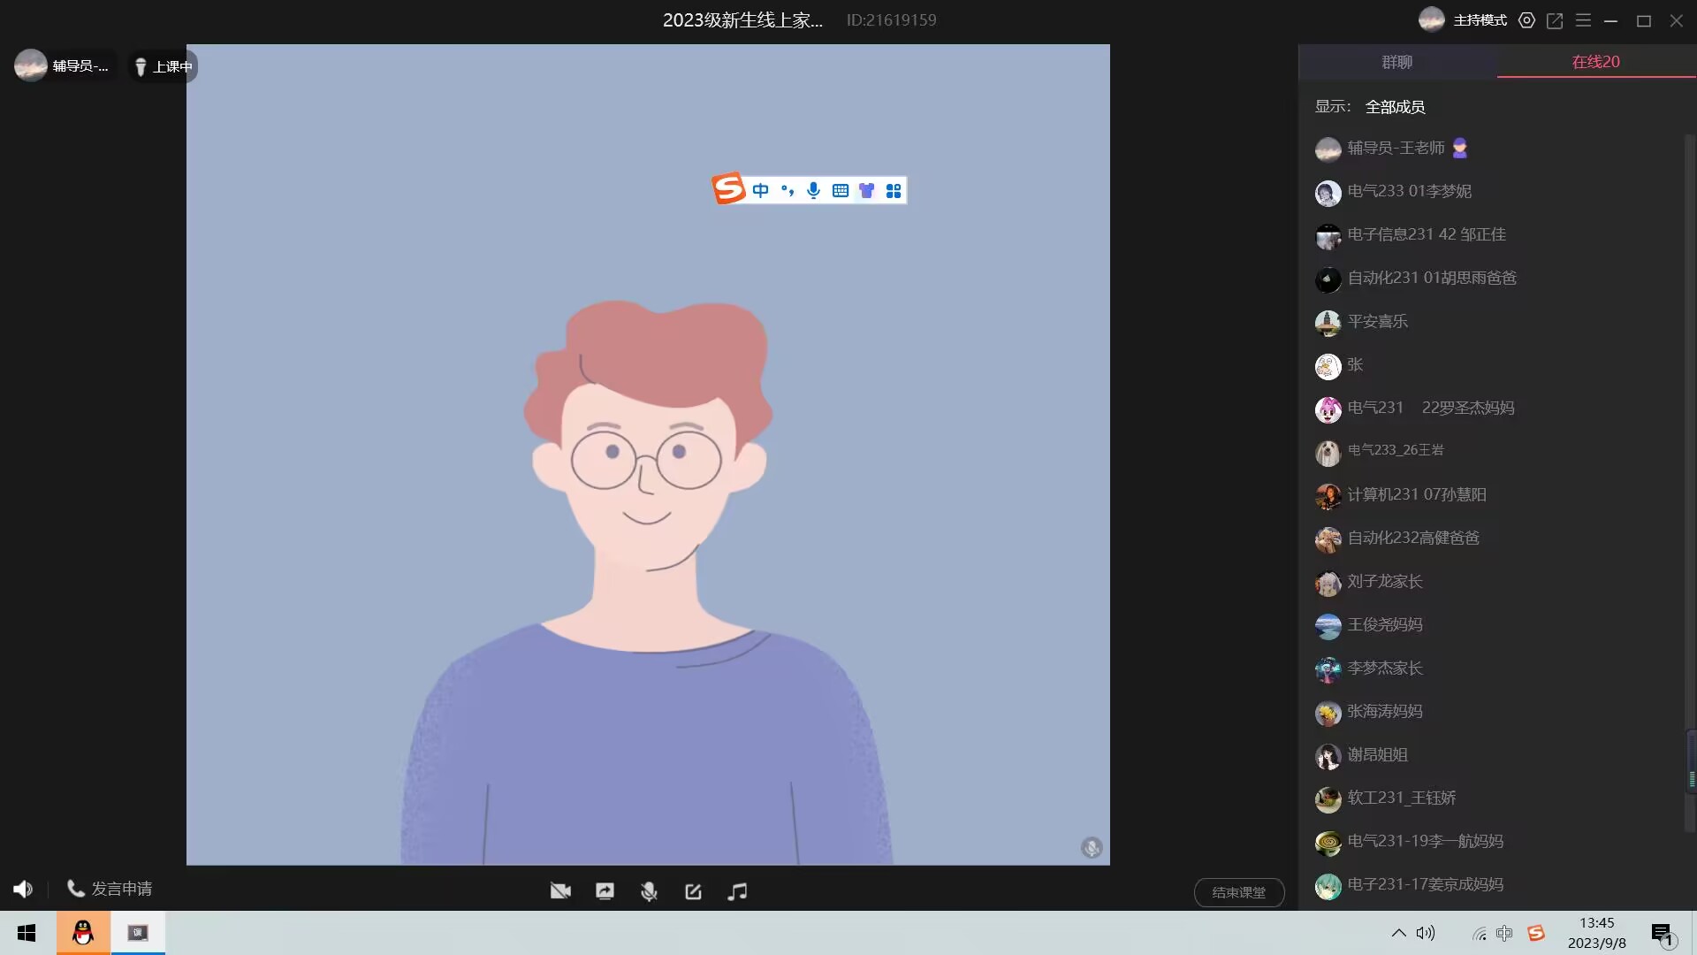The height and width of the screenshot is (955, 1697).
Task: Click the 发言申请 phone button
Action: [110, 889]
